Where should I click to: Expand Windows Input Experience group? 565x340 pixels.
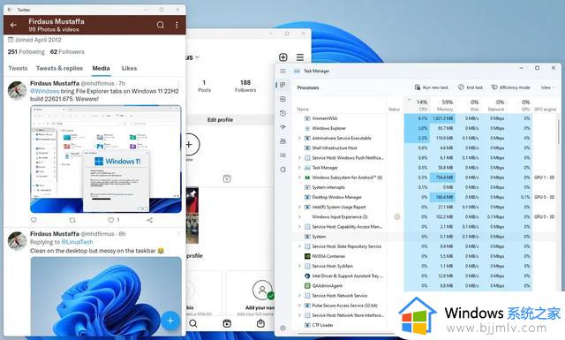tap(299, 216)
